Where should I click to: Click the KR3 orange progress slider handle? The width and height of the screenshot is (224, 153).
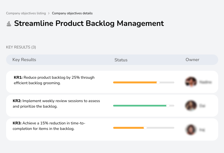(145, 128)
